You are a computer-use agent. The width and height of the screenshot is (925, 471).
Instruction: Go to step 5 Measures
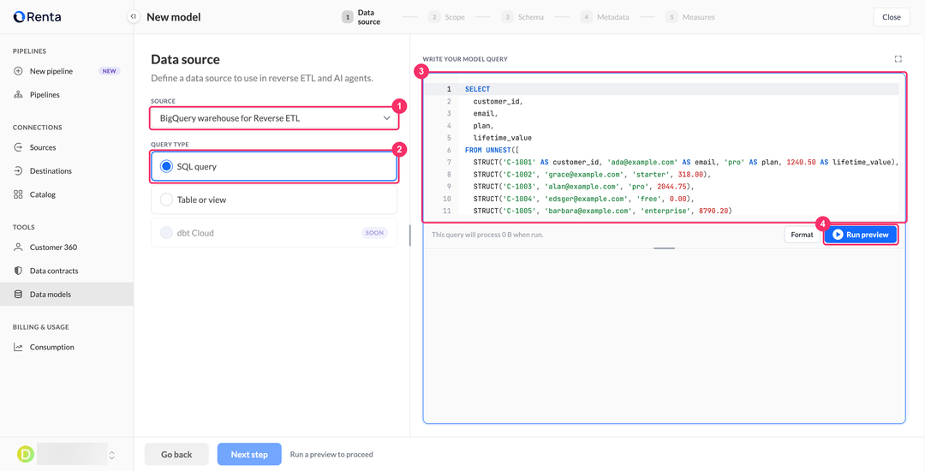tap(690, 17)
